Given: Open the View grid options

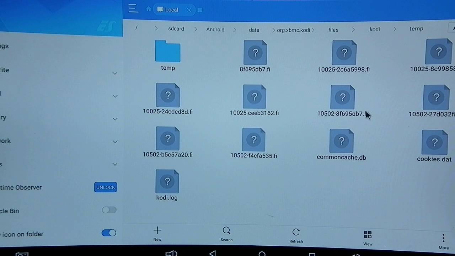Looking at the screenshot, I should (368, 238).
